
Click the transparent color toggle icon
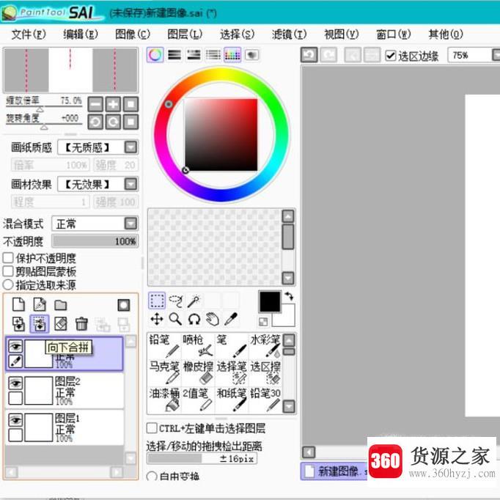point(263,322)
